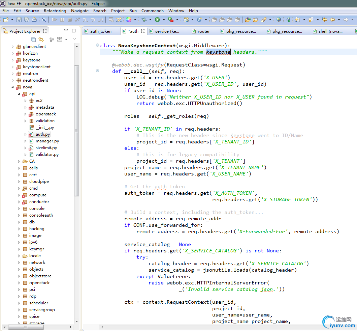Image resolution: width=357 pixels, height=331 pixels.
Task: Open the Run configurations dropdown arrow
Action: coord(164,20)
